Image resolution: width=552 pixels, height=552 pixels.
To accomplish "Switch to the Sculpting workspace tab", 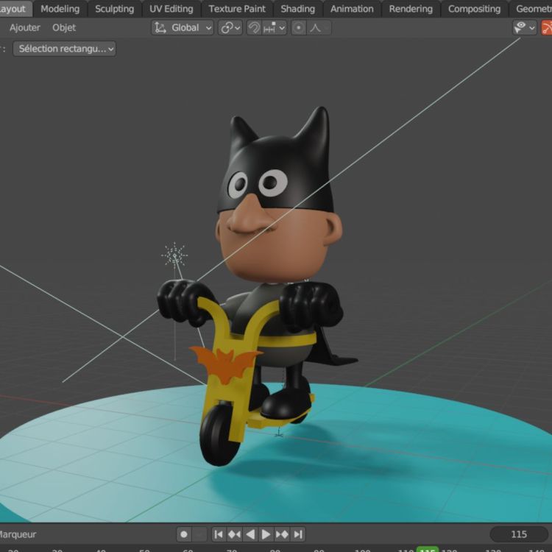I will point(114,9).
